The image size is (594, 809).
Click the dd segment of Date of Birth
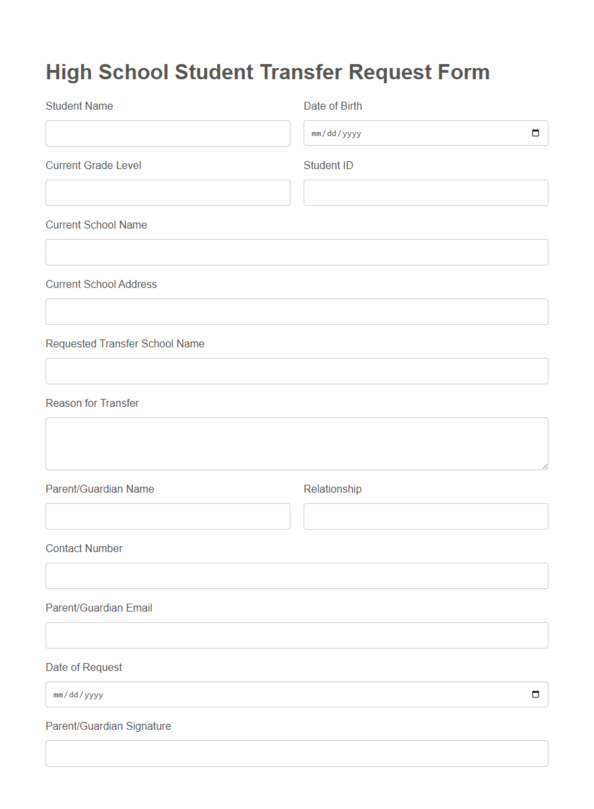(x=332, y=133)
